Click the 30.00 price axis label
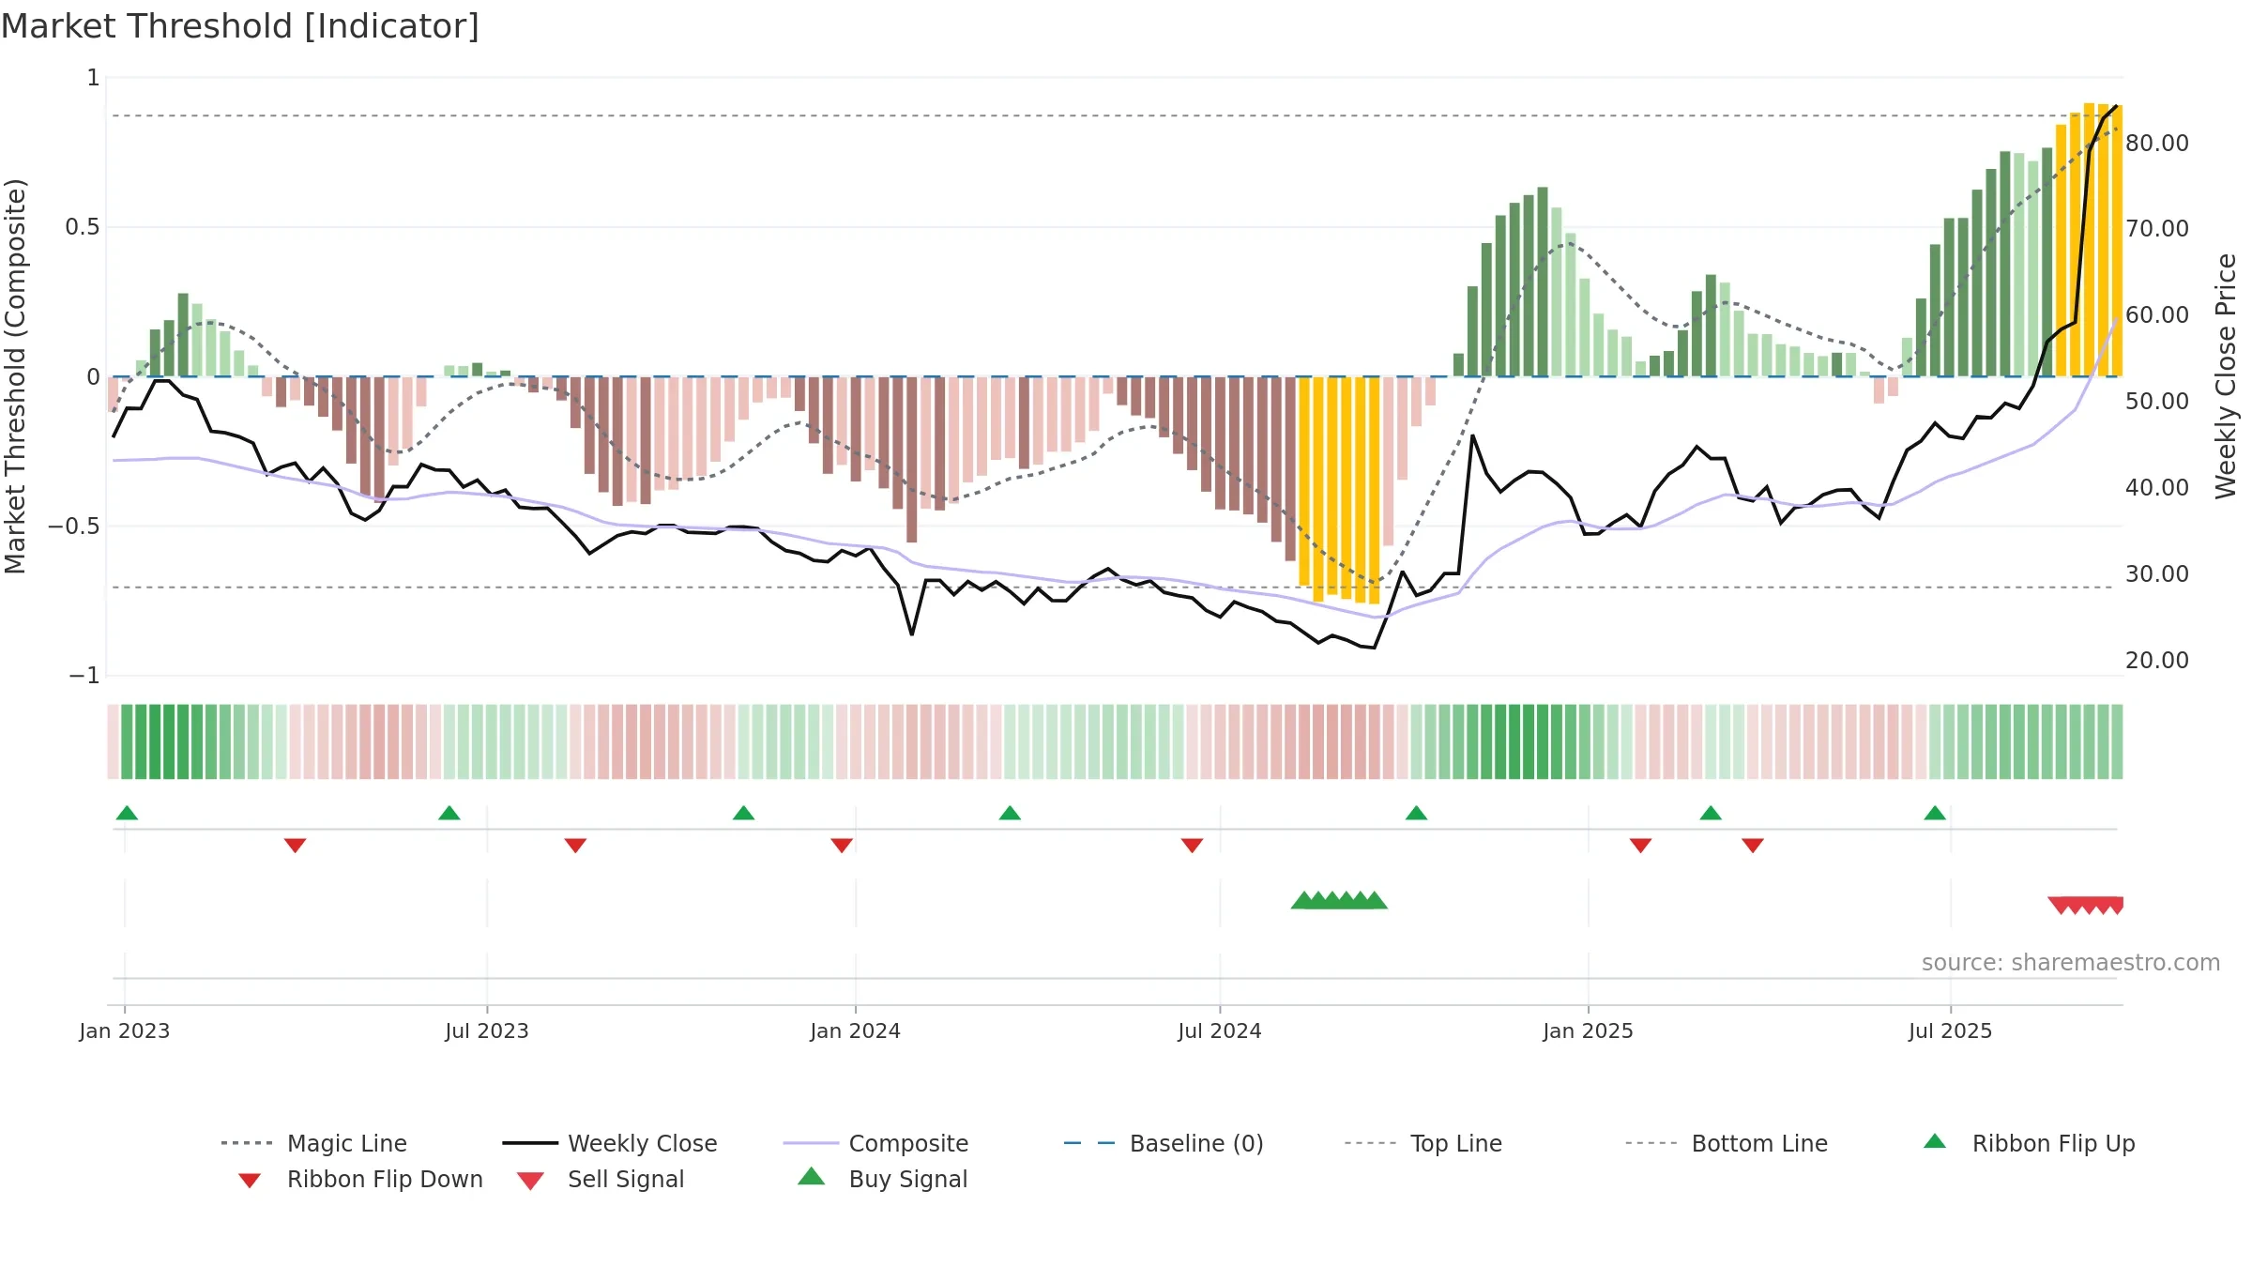 (2157, 573)
